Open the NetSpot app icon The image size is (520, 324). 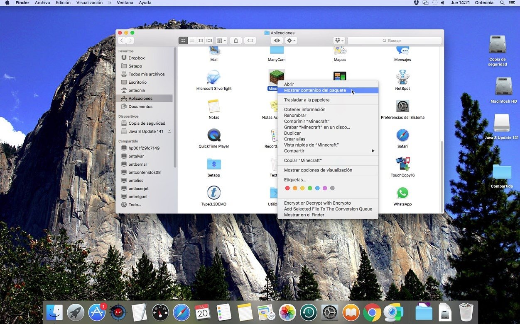[x=402, y=77]
